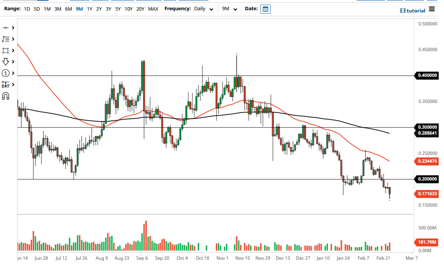Click the 6M range button

68,9
